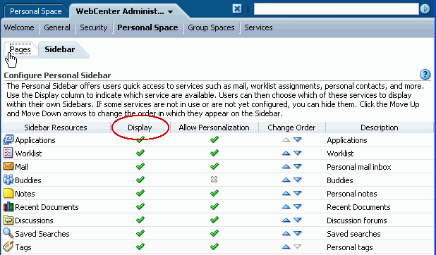Toggle the Display checkmark for Discussions
Image resolution: width=436 pixels, height=255 pixels.
pyautogui.click(x=140, y=220)
